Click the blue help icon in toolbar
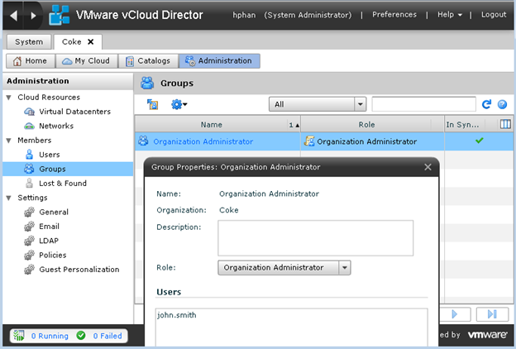Image resolution: width=516 pixels, height=349 pixels. (x=502, y=104)
